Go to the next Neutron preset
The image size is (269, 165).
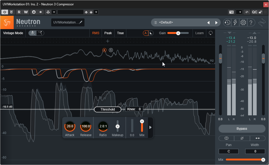216,22
